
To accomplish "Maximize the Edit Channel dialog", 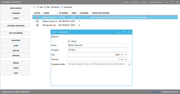I will 124,32.
